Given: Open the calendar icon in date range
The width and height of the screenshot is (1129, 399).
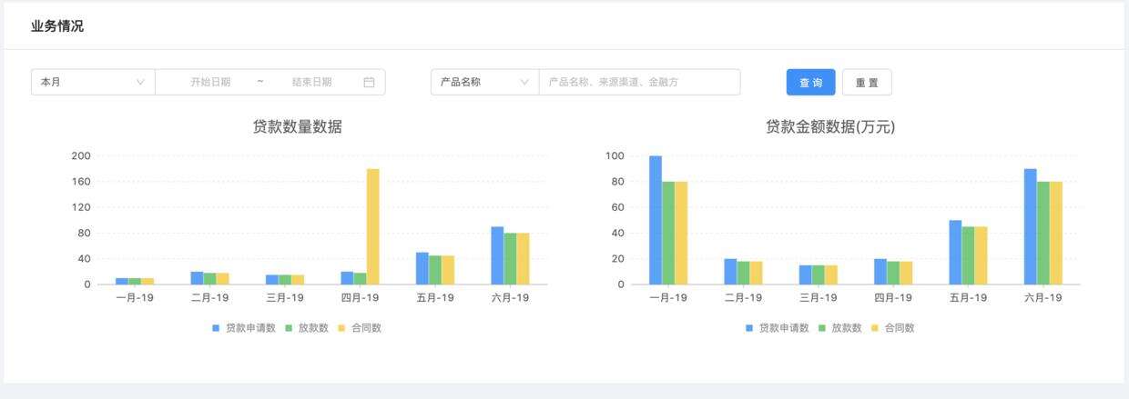Looking at the screenshot, I should click(369, 82).
